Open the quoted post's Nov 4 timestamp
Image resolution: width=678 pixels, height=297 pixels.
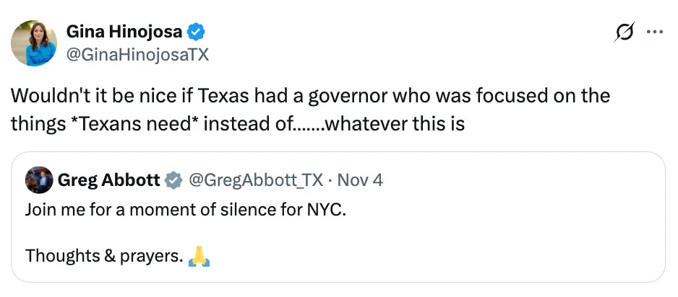tap(359, 180)
